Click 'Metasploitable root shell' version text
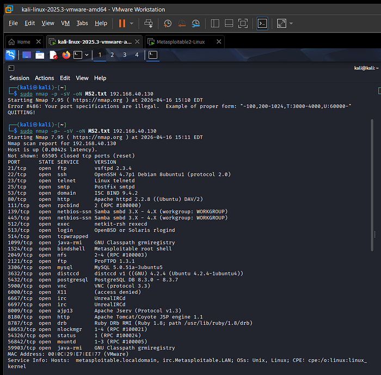This screenshot has height=375, width=381. [x=133, y=249]
